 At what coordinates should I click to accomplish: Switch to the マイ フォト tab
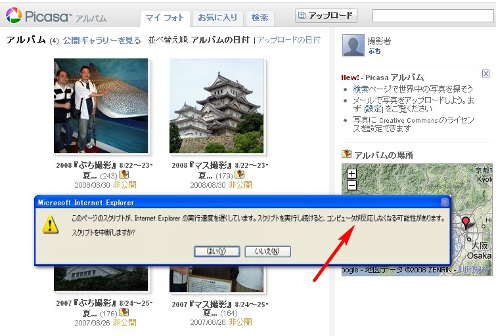166,18
